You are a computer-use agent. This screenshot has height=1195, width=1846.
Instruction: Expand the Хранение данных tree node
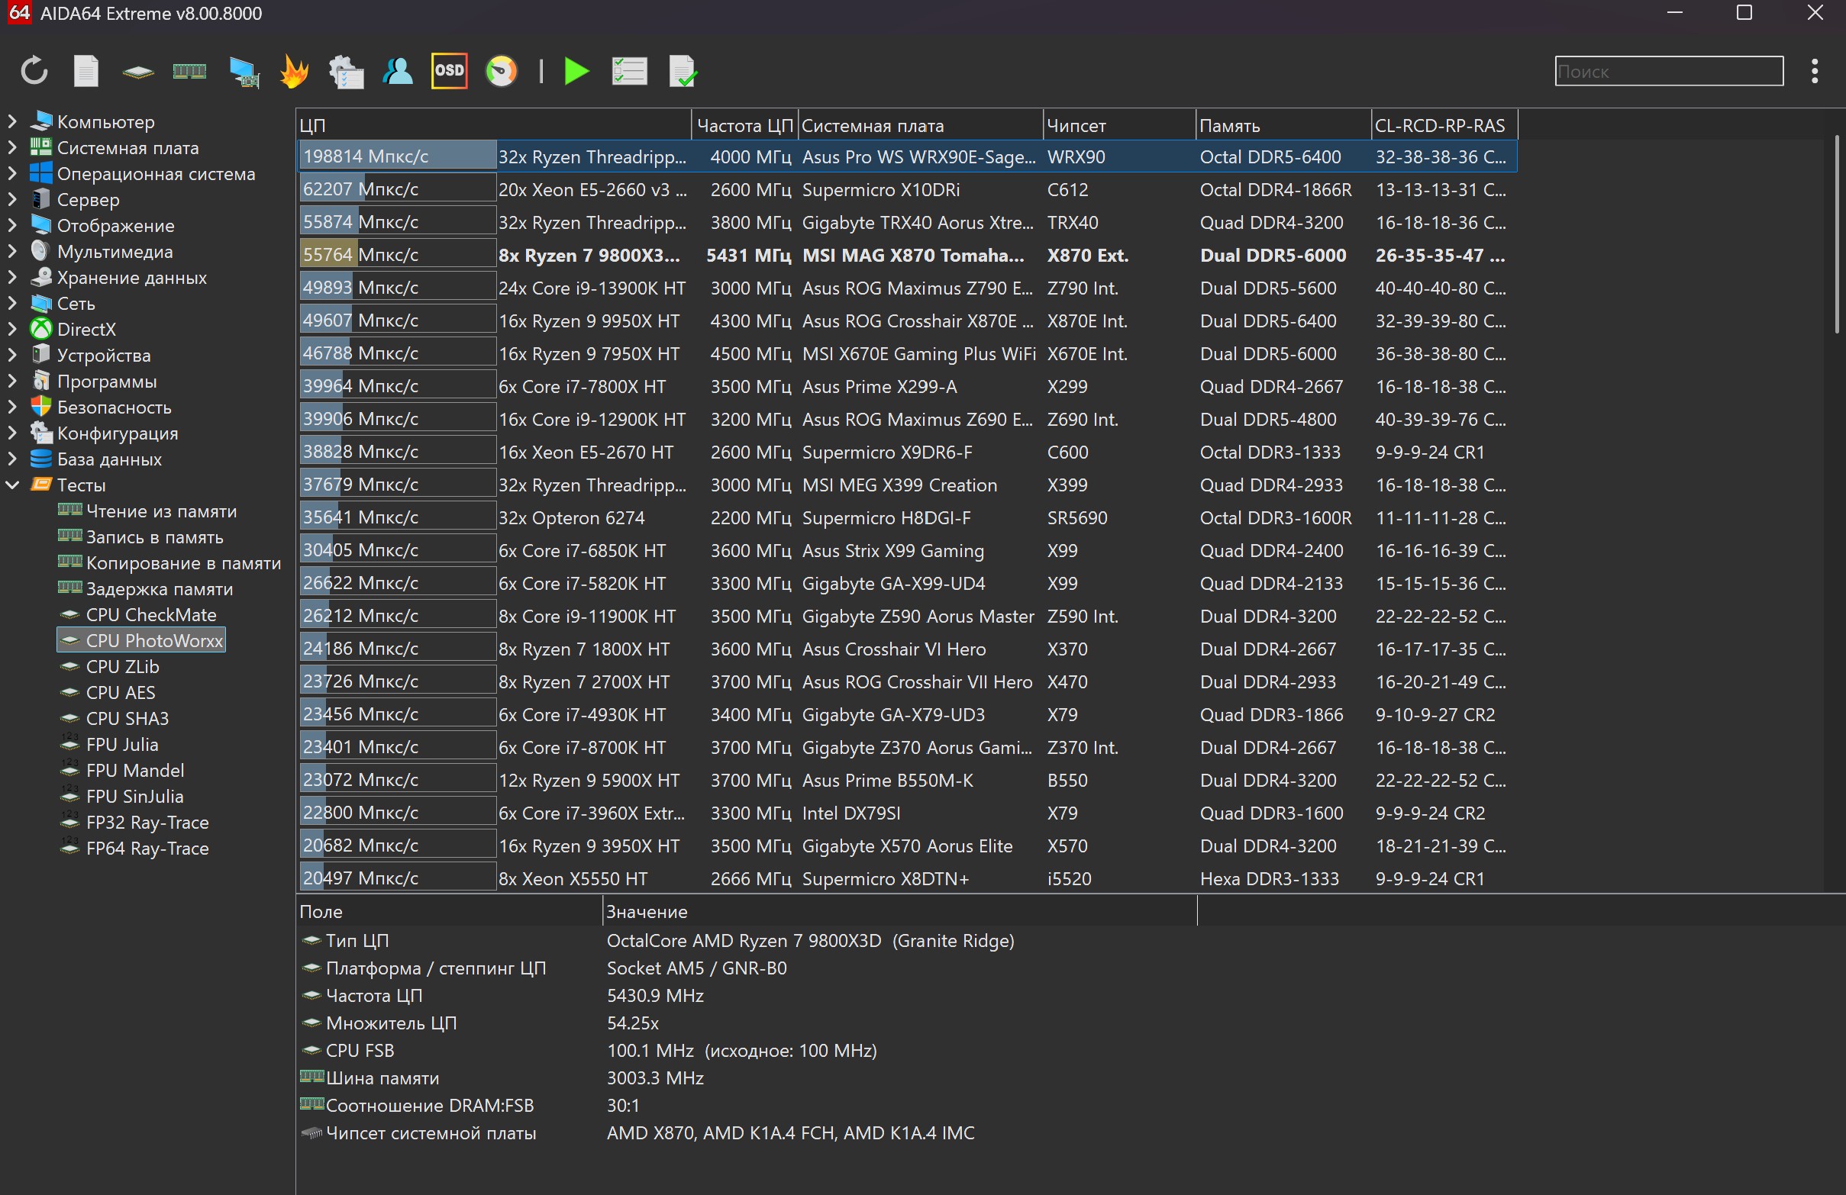[12, 278]
